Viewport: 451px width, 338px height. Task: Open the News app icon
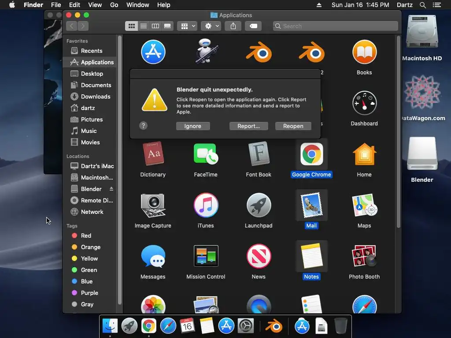coord(259,256)
